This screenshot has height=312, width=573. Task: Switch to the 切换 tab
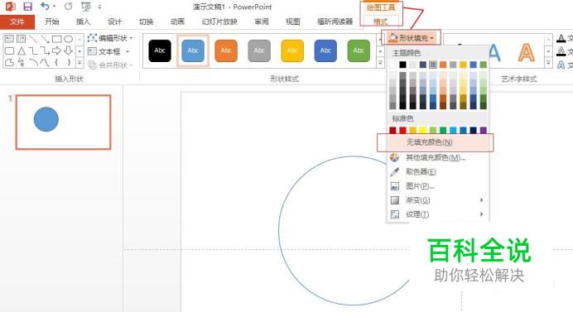pyautogui.click(x=146, y=22)
